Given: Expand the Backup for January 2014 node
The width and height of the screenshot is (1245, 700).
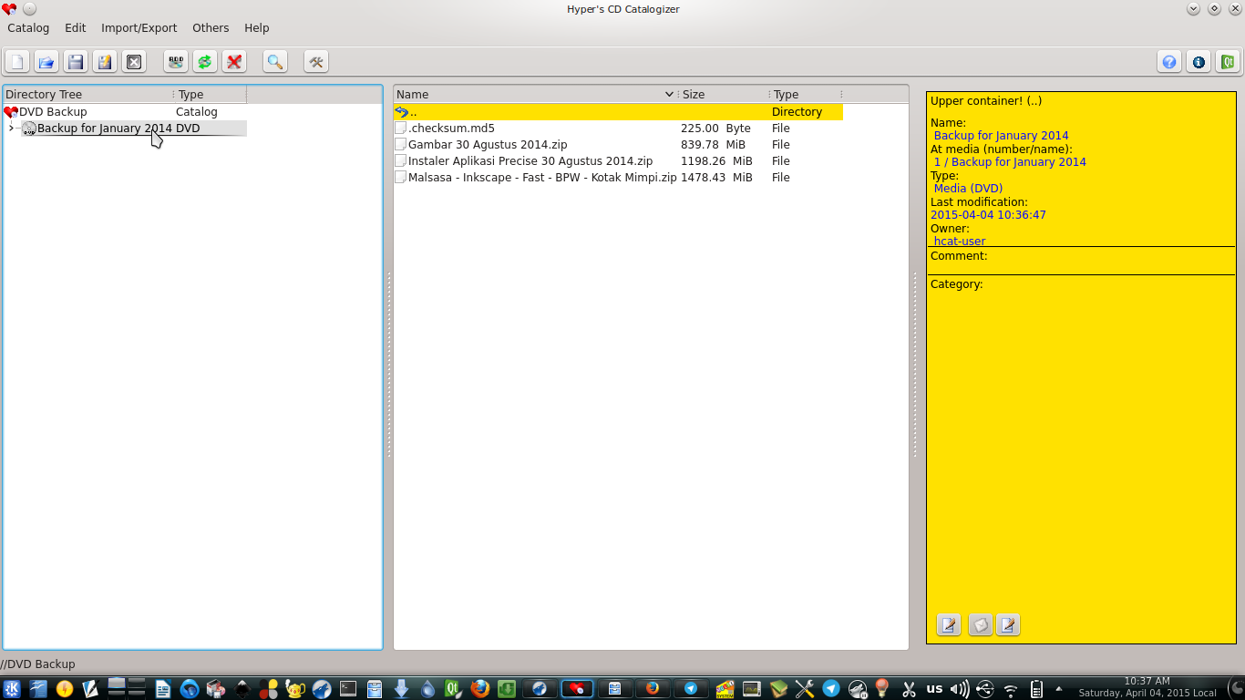Looking at the screenshot, I should coord(10,129).
